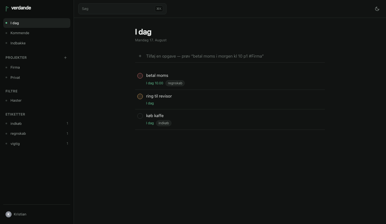The width and height of the screenshot is (386, 224).
Task: Click the indkøb tag on 'køb kaffe'
Action: [164, 123]
